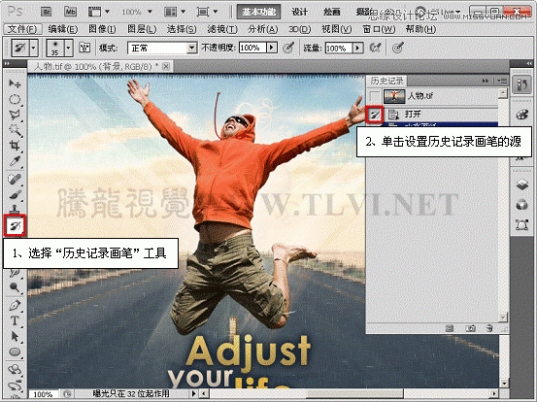
Task: Collapse the History panel with double arrows
Action: pos(486,81)
